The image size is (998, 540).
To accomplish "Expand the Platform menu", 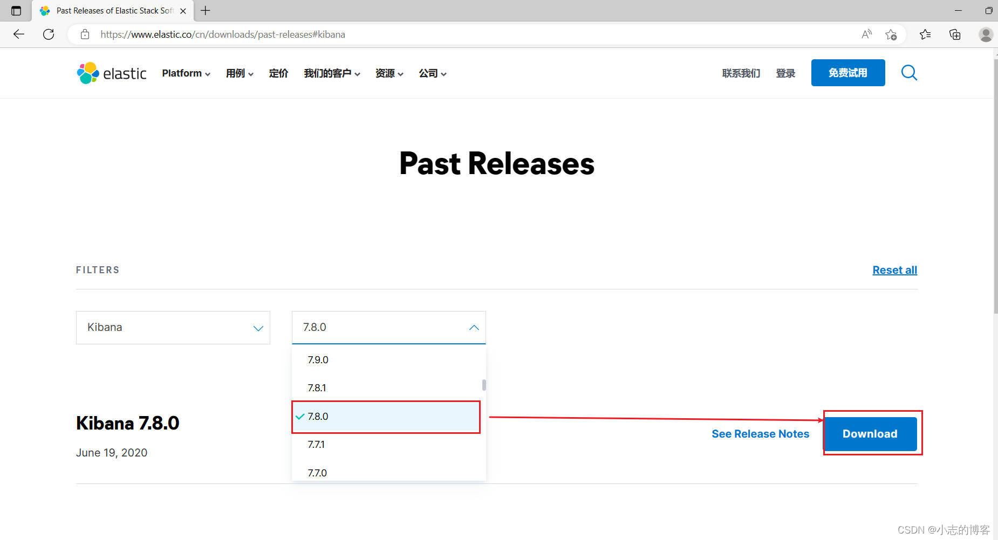I will [x=186, y=73].
